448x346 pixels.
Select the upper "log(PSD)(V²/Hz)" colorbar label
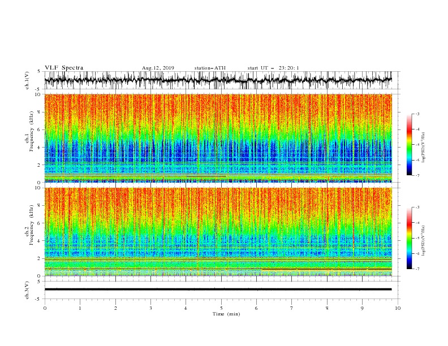(x=424, y=148)
